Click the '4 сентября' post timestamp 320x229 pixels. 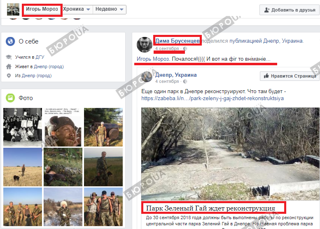[x=167, y=49]
